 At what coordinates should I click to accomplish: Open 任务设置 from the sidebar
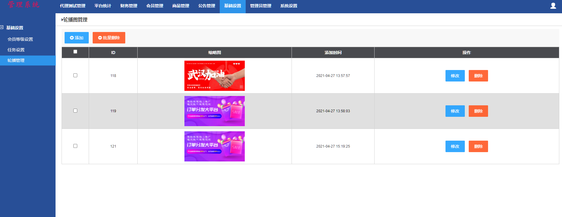(x=16, y=50)
